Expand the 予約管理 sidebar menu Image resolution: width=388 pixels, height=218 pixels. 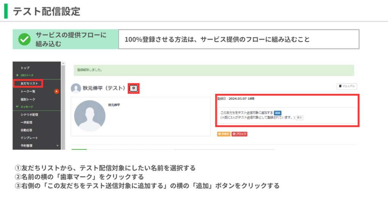point(58,146)
